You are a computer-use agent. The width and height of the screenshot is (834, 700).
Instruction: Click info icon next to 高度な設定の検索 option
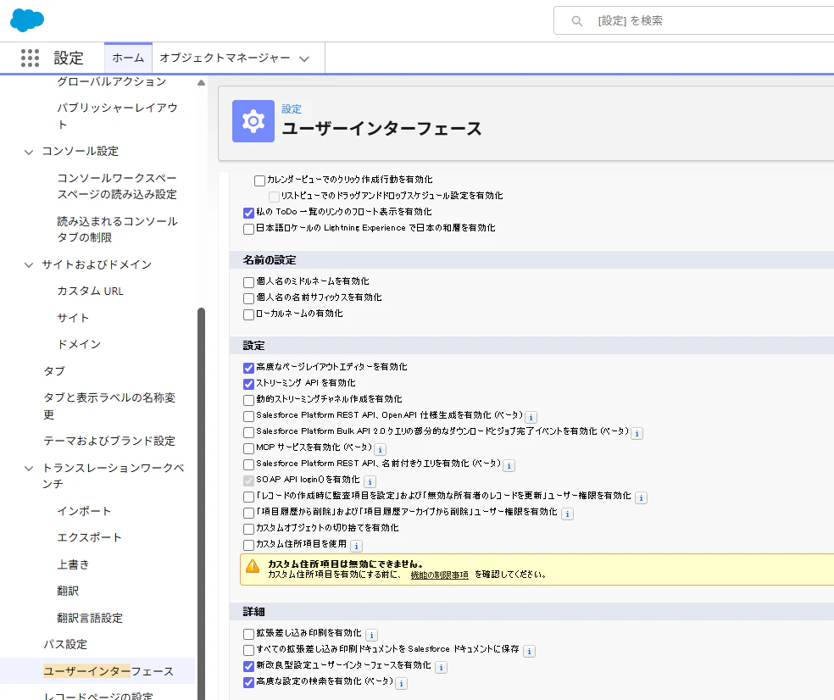click(401, 683)
